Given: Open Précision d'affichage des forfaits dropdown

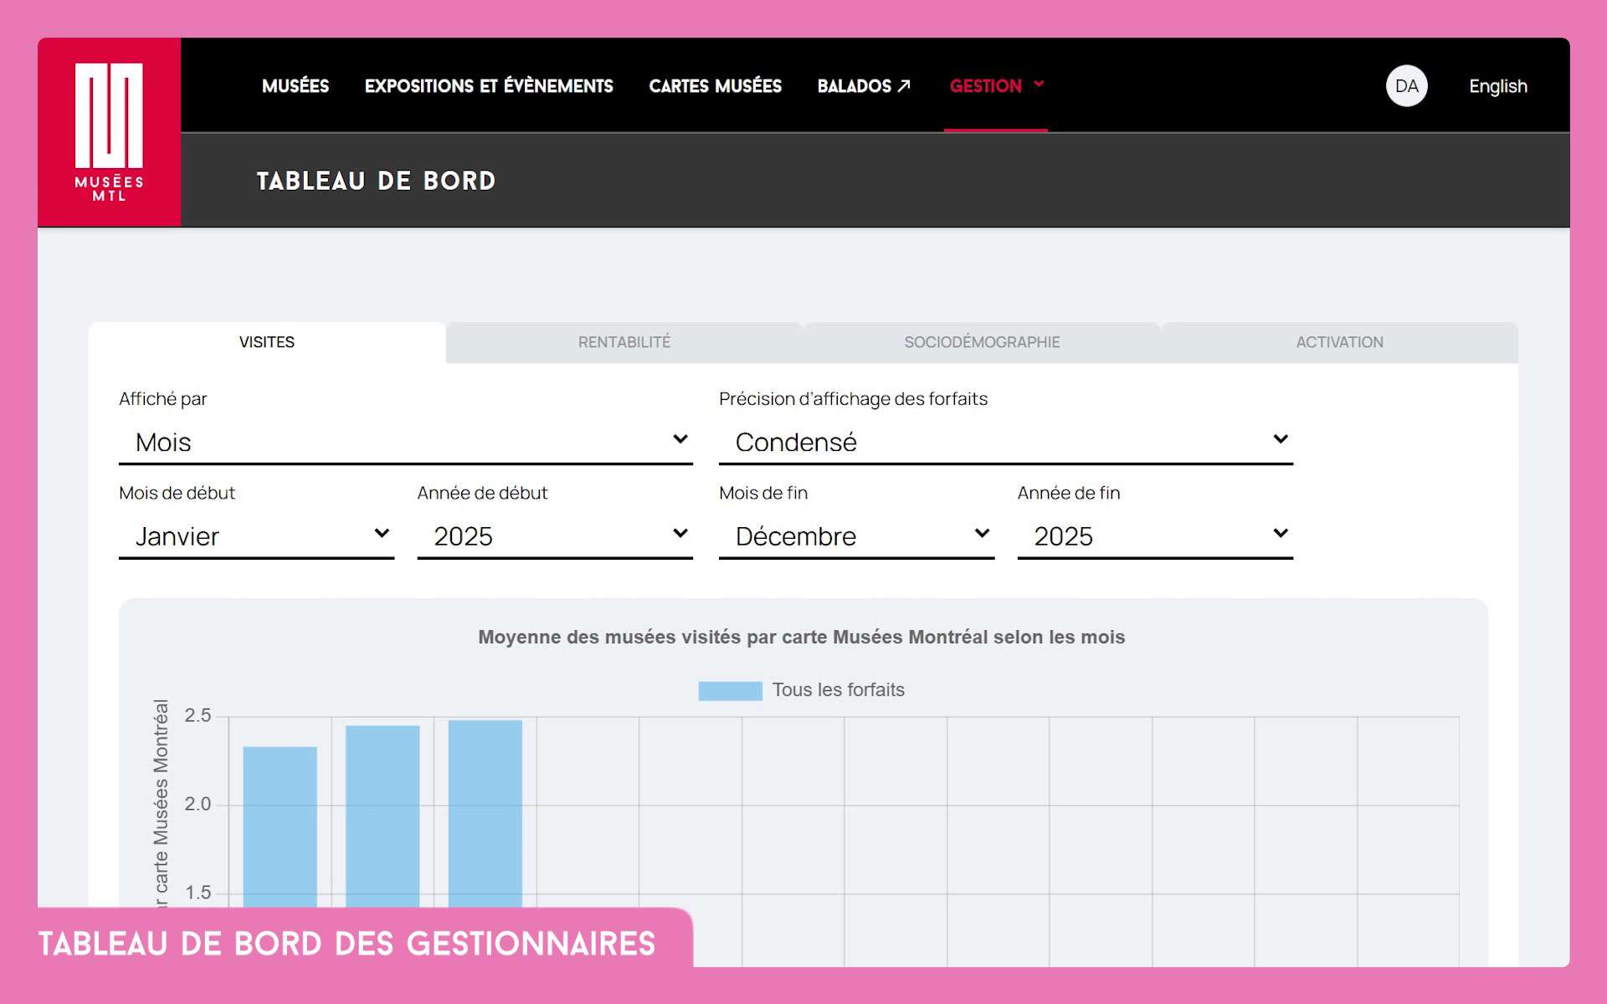Looking at the screenshot, I should pos(1006,442).
